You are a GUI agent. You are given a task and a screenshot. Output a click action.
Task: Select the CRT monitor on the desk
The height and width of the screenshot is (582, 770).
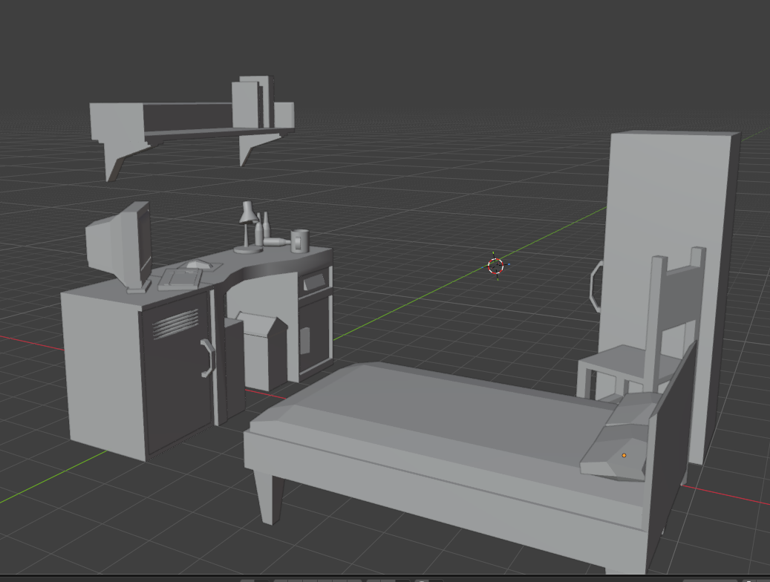tap(120, 246)
